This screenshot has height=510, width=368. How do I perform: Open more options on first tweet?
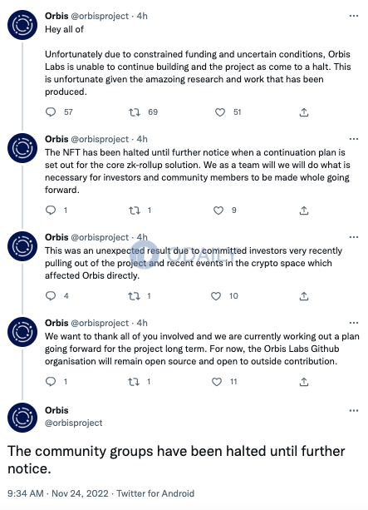tap(354, 16)
